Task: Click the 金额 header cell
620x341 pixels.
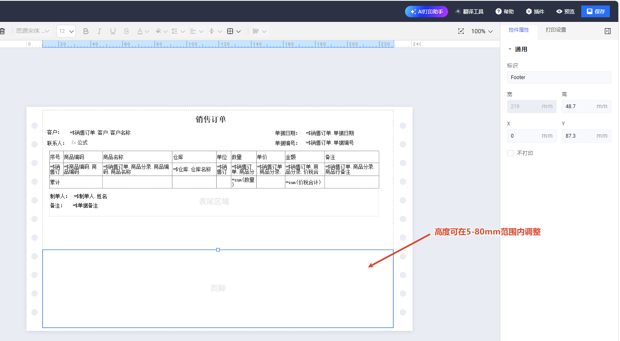Action: 305,157
